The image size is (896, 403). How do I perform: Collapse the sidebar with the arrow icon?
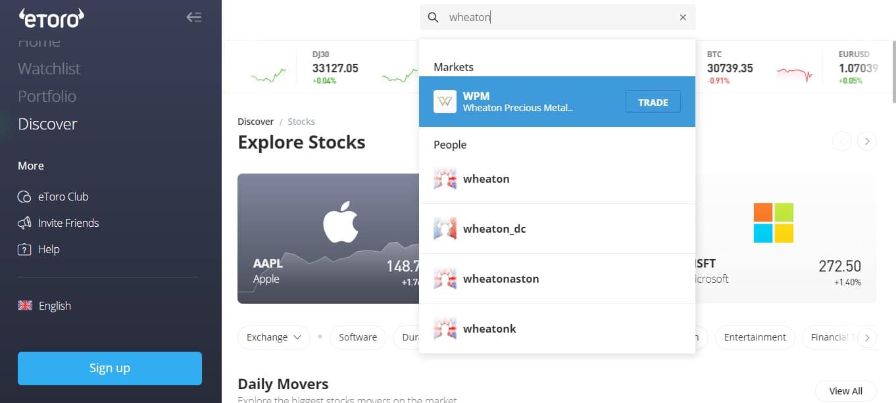(194, 17)
